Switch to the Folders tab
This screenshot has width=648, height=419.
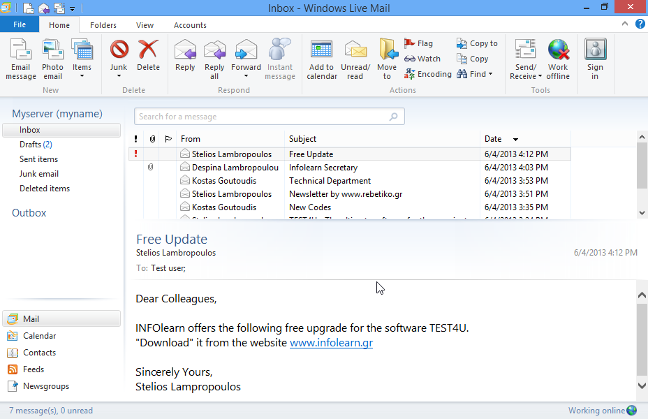(103, 25)
